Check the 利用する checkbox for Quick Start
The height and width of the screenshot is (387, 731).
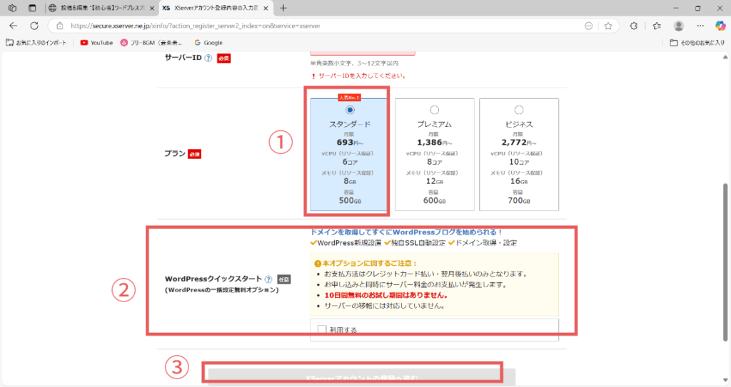coord(322,329)
